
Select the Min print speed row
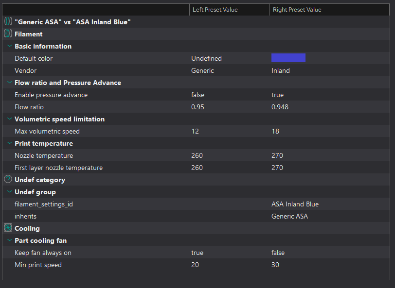click(x=196, y=265)
